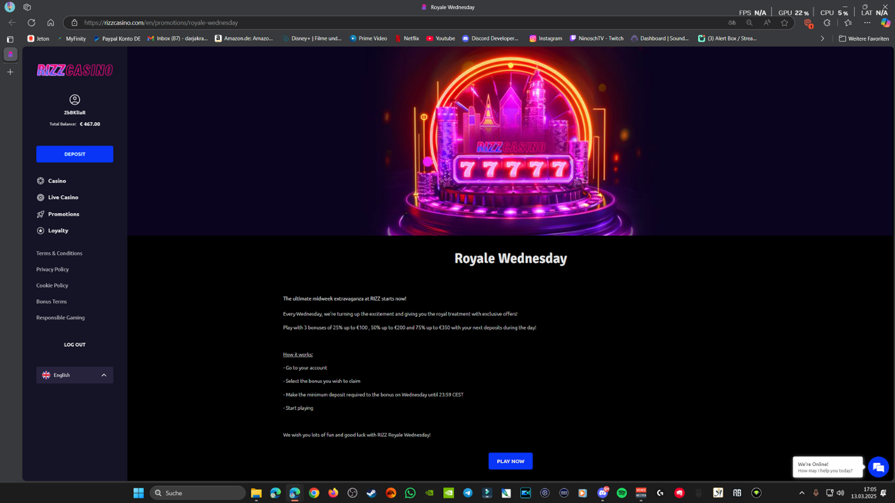The height and width of the screenshot is (503, 895).
Task: Expand the English language dropdown
Action: (75, 375)
